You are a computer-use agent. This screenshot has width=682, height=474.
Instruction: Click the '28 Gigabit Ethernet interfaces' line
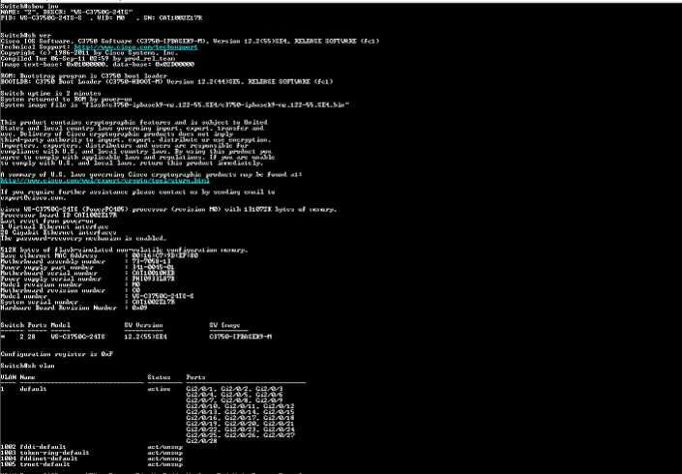[x=58, y=232]
